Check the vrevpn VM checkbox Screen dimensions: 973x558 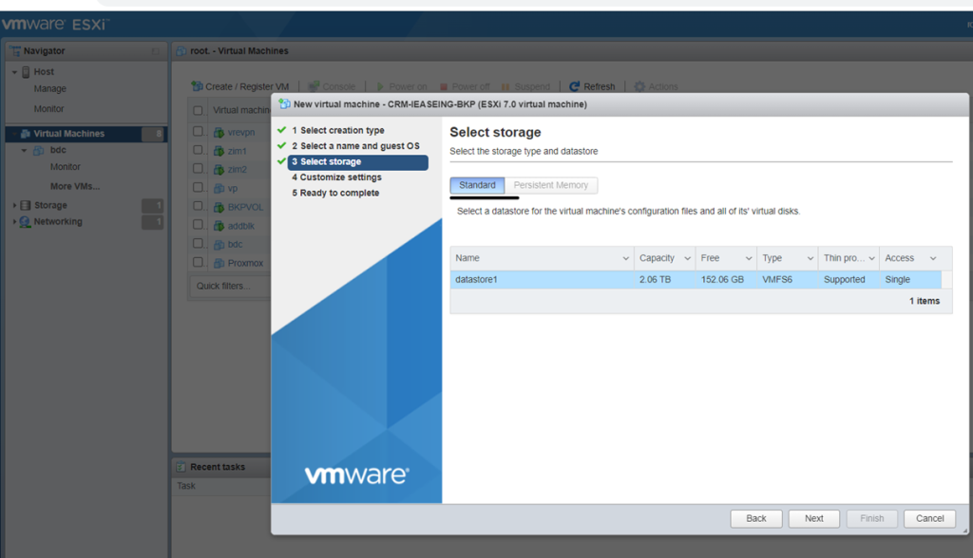click(x=199, y=132)
